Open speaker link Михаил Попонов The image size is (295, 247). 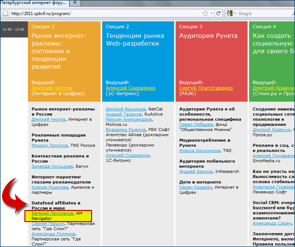click(49, 145)
